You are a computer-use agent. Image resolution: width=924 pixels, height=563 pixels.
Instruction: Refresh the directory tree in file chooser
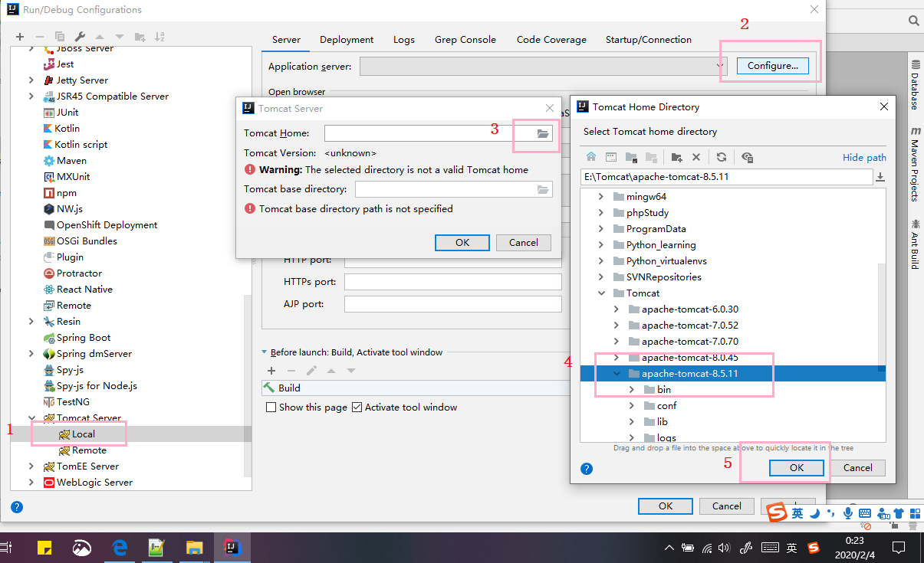point(722,157)
